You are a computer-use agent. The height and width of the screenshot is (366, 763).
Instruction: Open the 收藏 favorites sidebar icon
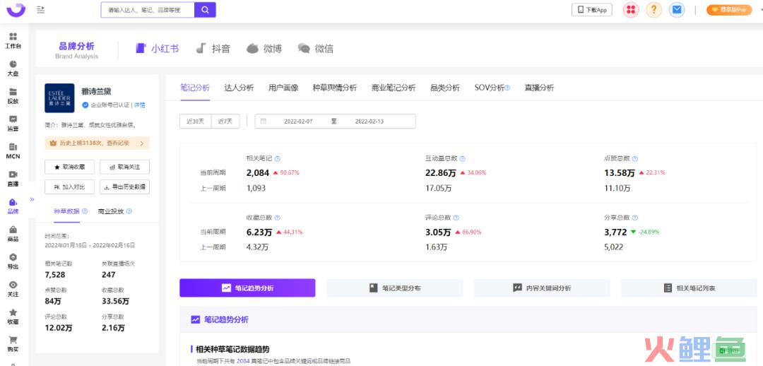pos(13,317)
